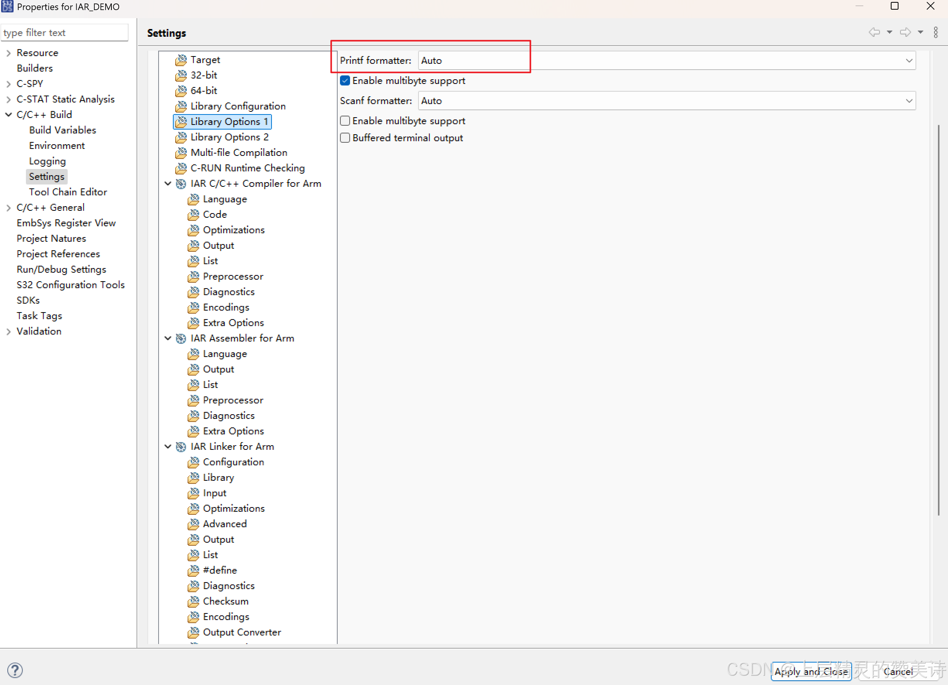Viewport: 948px width, 685px height.
Task: Click the back navigation arrow icon
Action: click(x=875, y=32)
